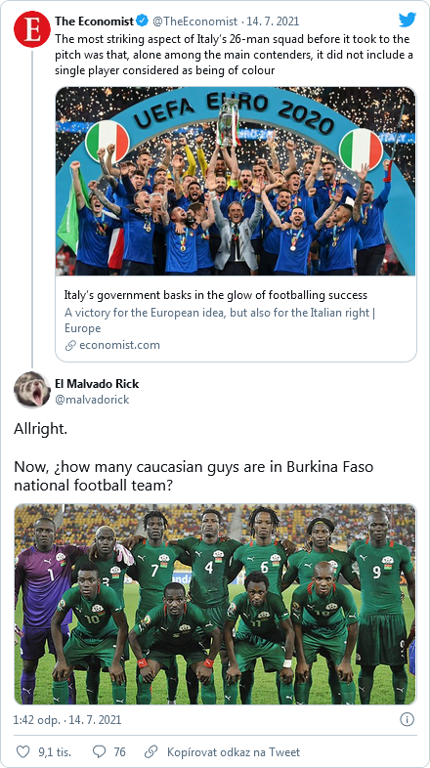
Task: Open the Burkina Faso team photo
Action: click(215, 604)
